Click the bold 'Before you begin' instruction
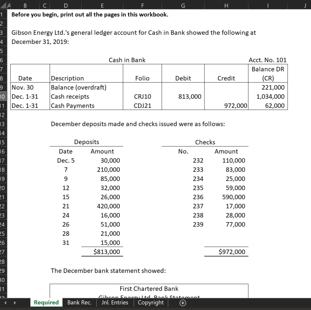The height and width of the screenshot is (310, 311). [x=90, y=15]
